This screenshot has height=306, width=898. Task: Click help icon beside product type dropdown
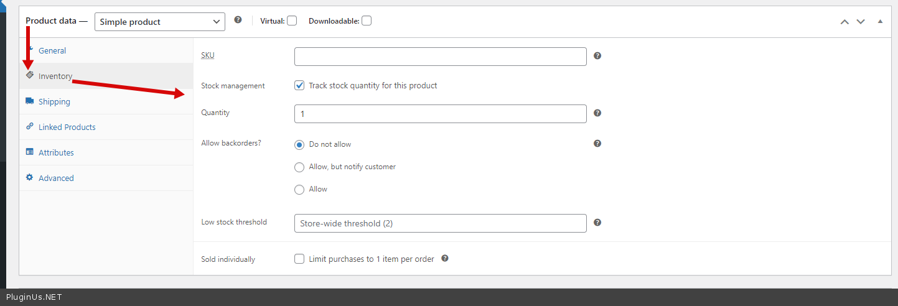(238, 20)
